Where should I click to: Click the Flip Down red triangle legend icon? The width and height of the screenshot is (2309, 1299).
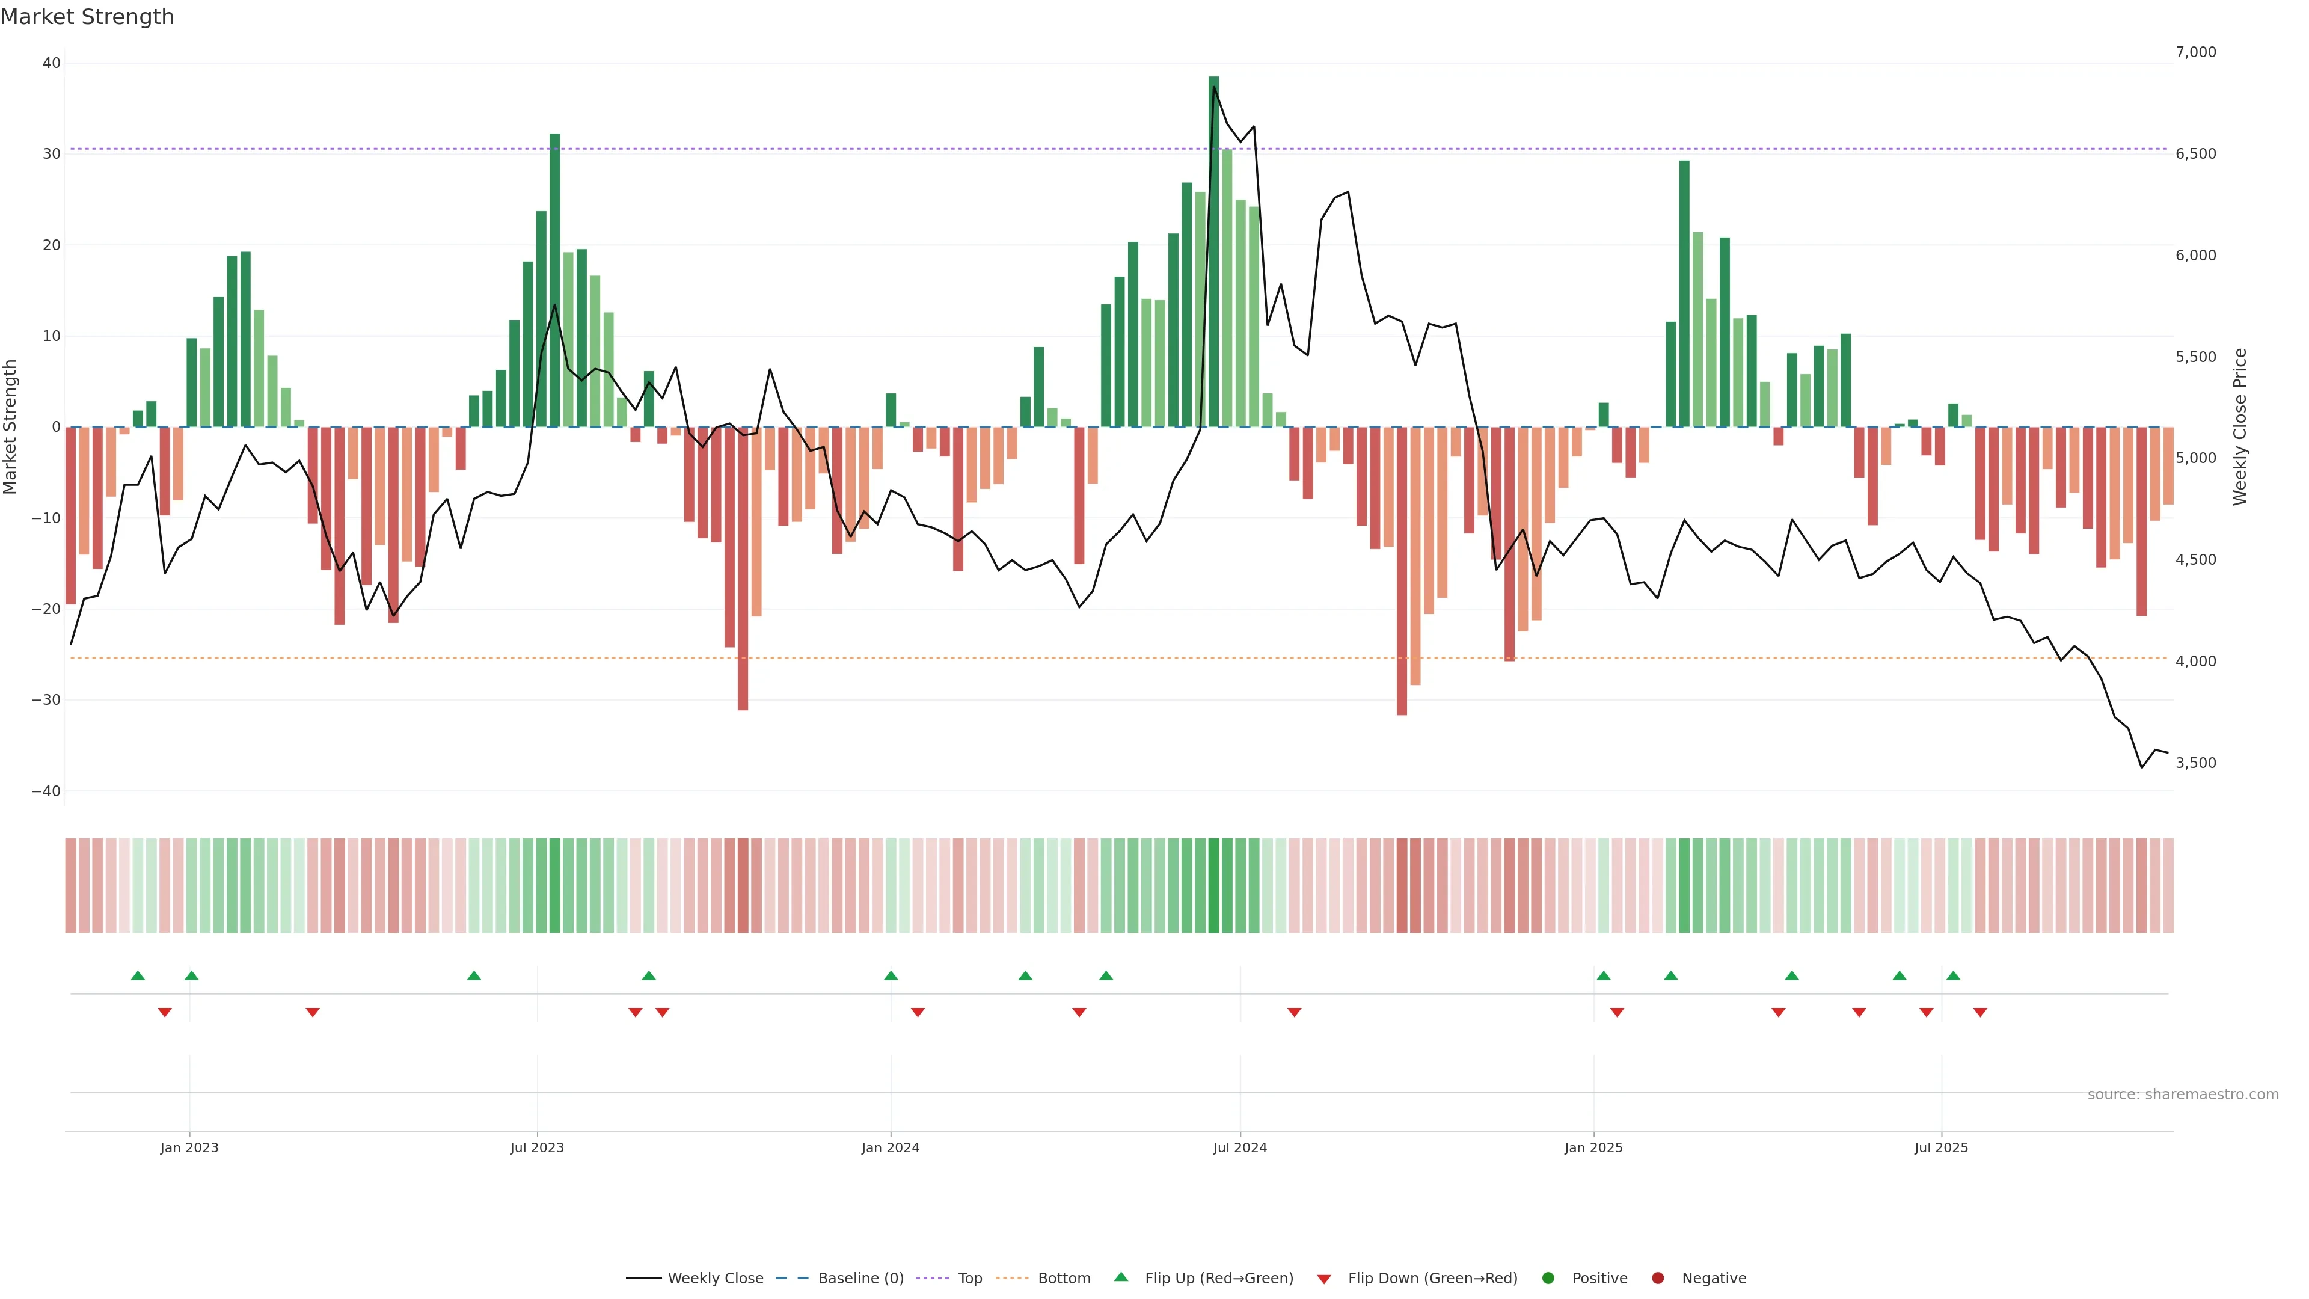[1324, 1279]
